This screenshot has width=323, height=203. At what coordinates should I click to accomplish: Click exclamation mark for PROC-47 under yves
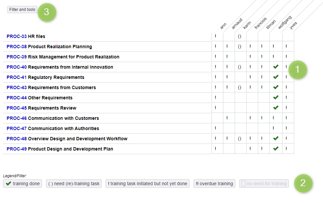coord(286,128)
